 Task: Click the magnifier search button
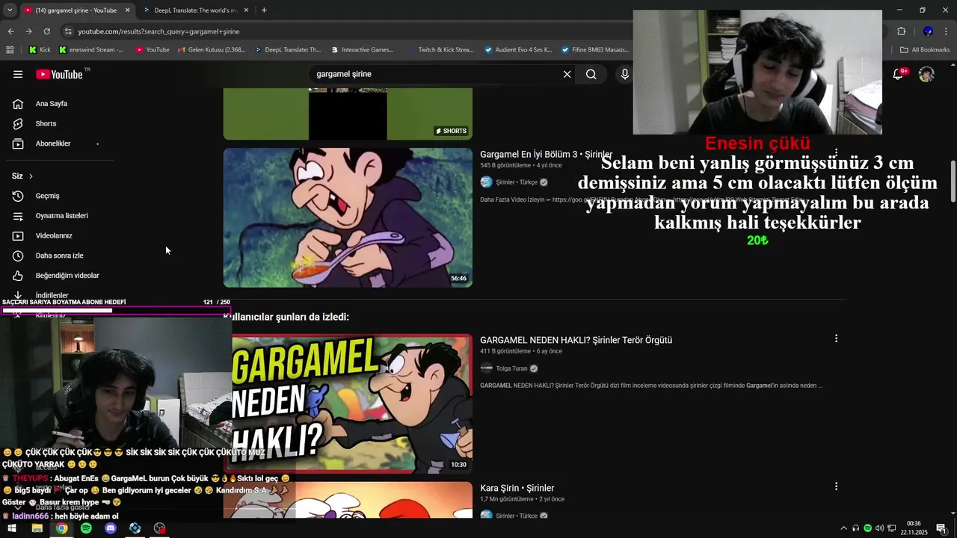coord(591,74)
